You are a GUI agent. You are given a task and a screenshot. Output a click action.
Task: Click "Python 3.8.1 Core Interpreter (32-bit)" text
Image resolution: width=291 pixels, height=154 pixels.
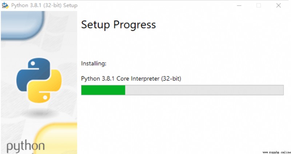[x=131, y=79]
